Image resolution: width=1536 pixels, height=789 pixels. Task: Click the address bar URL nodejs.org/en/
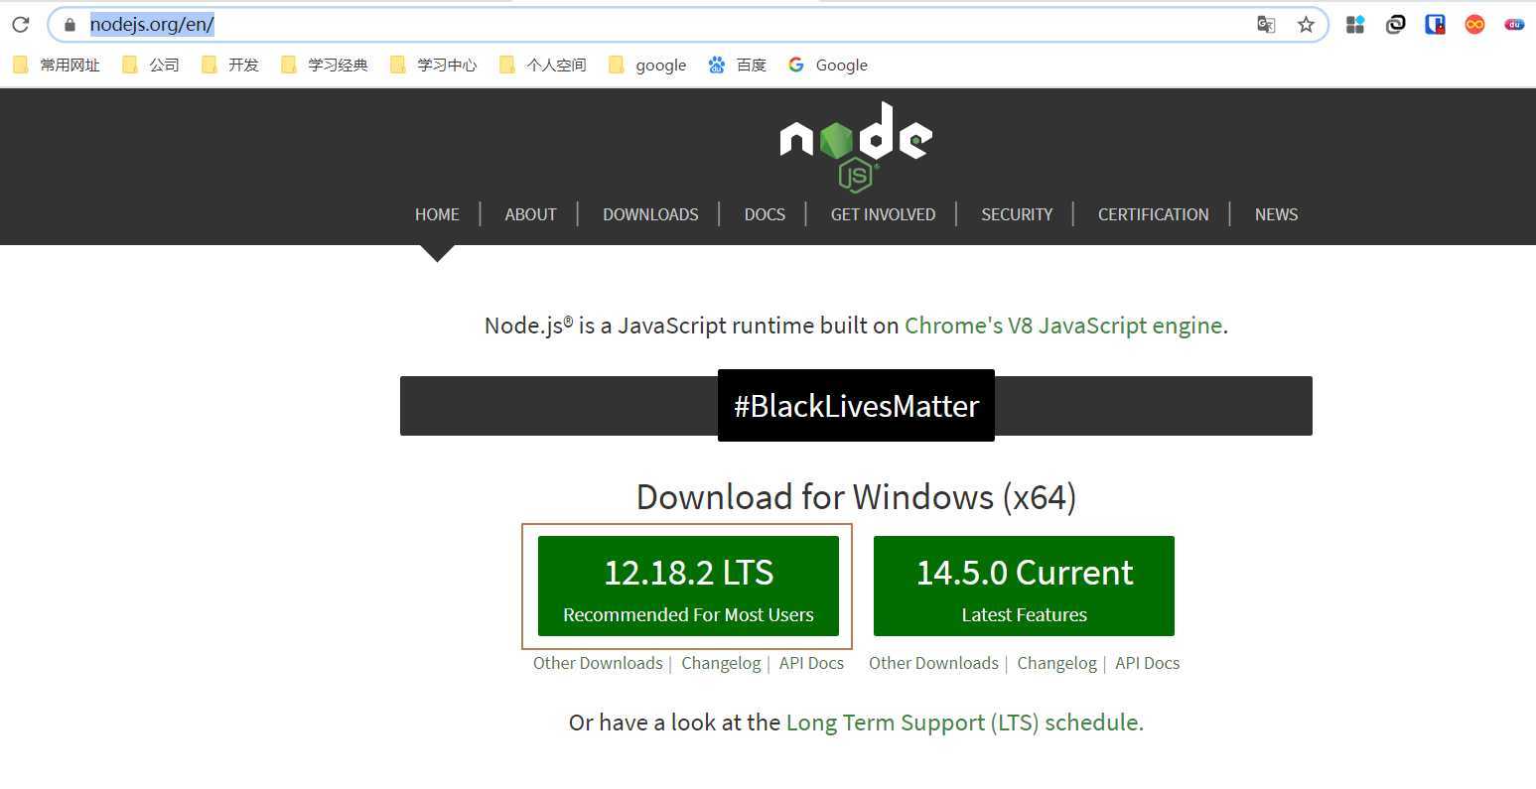[152, 25]
